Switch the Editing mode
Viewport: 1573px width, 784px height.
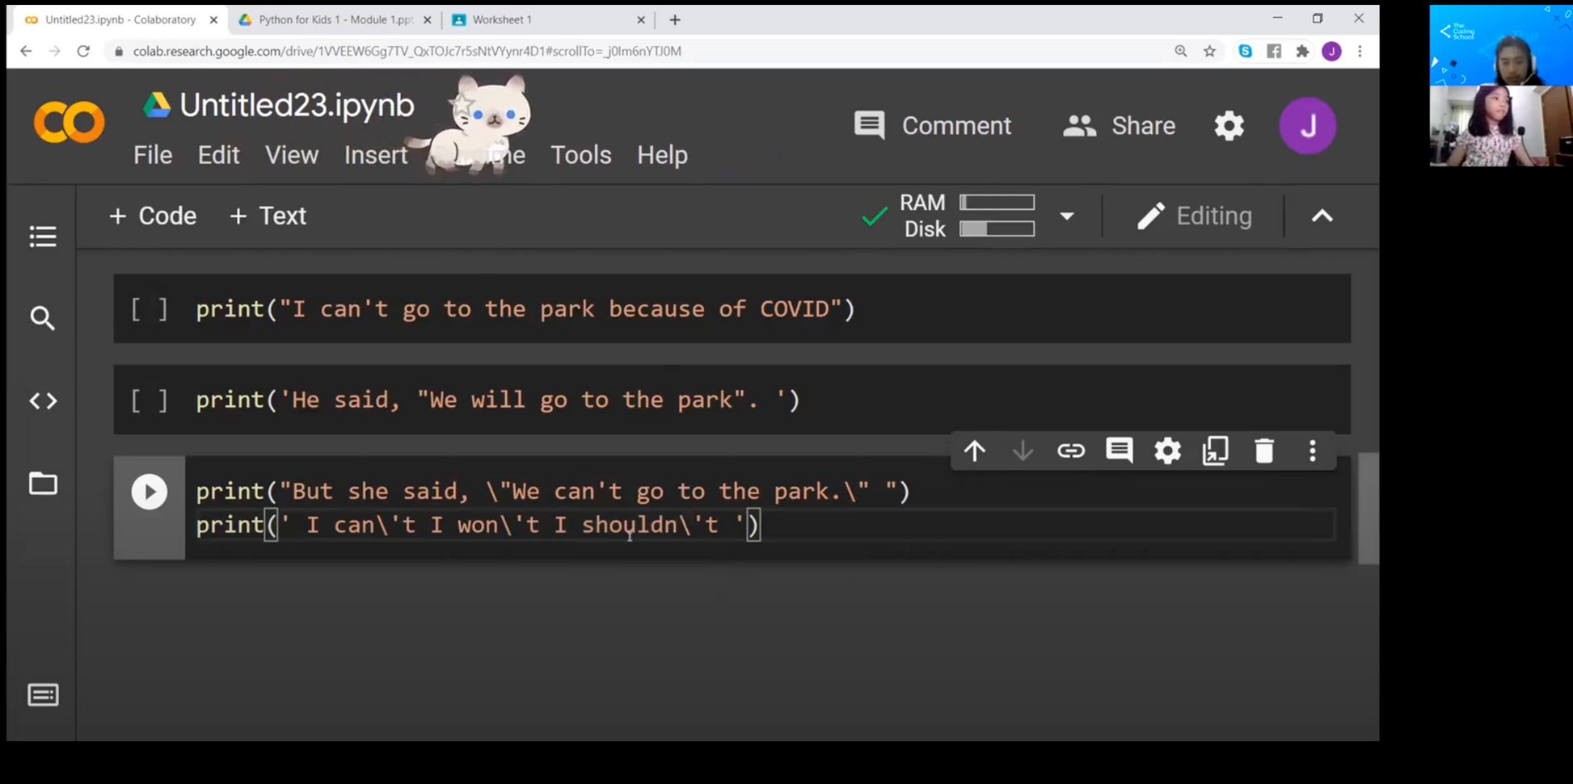click(1195, 216)
